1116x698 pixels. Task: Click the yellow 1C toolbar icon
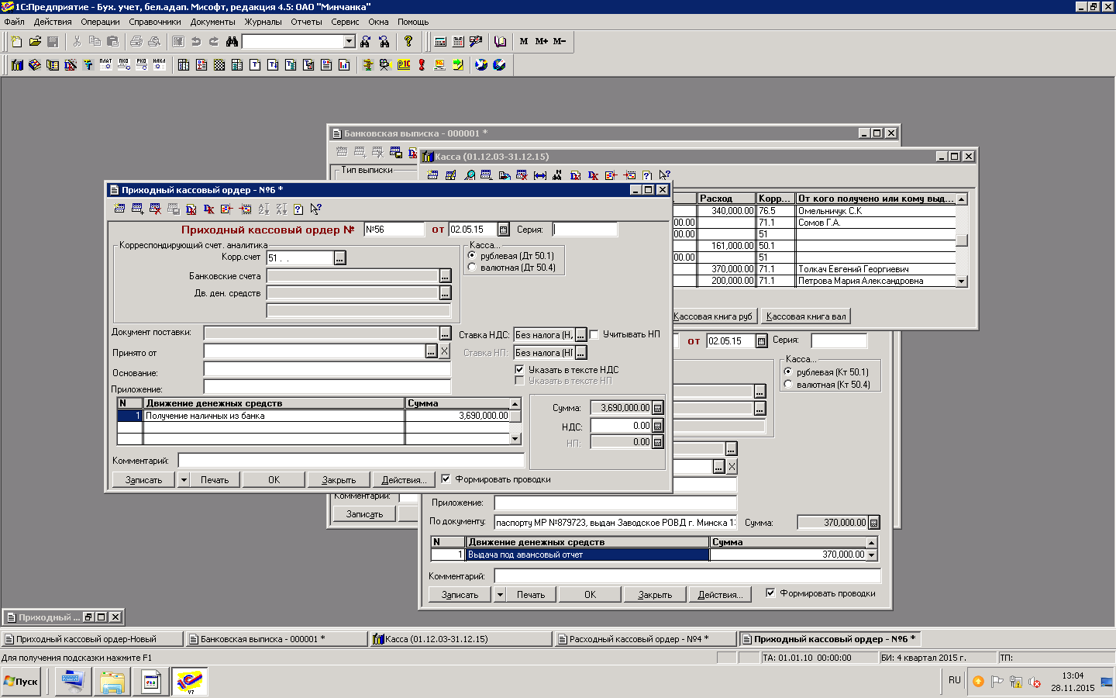[x=404, y=64]
